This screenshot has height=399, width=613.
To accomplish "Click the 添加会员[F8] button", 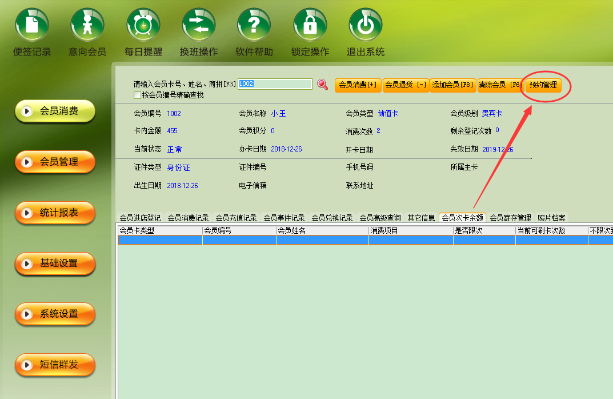I will pyautogui.click(x=452, y=85).
